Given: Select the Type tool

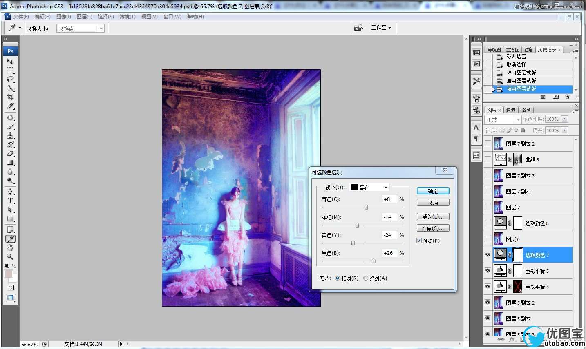Looking at the screenshot, I should click(x=10, y=201).
